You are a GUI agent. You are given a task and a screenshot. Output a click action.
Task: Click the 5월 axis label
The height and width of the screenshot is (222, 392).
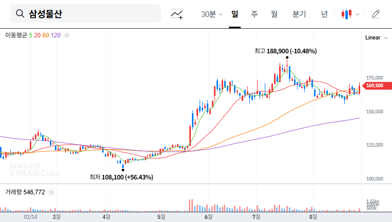coord(161,217)
